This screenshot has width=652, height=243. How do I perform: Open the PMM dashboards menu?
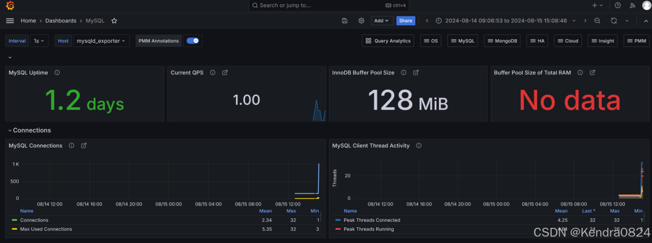click(637, 41)
